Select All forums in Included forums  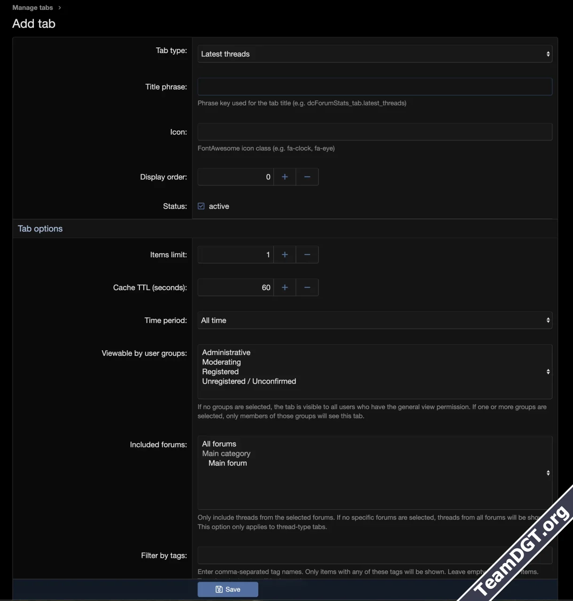coord(219,444)
